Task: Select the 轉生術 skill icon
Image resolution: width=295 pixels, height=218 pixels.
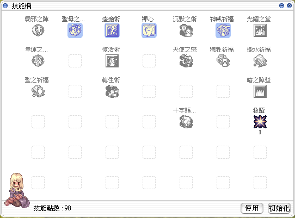Action: coord(112,91)
